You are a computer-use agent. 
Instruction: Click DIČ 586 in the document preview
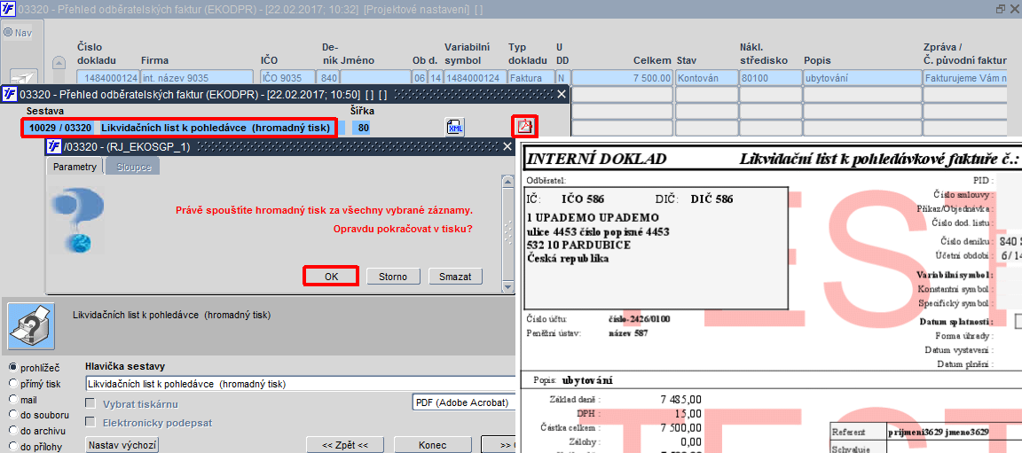711,199
